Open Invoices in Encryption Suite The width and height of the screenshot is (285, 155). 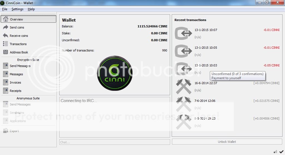point(28,82)
